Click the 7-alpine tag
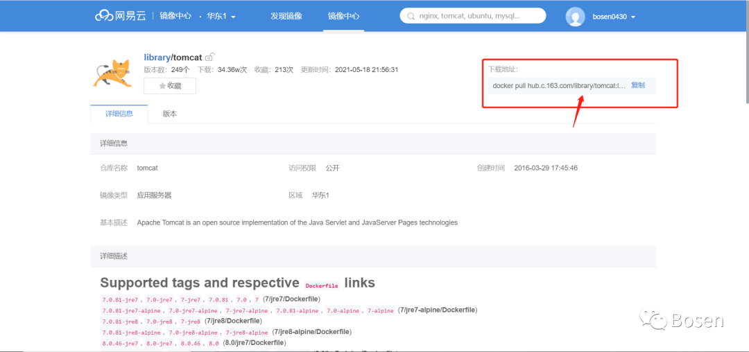The height and width of the screenshot is (352, 749). tap(381, 310)
